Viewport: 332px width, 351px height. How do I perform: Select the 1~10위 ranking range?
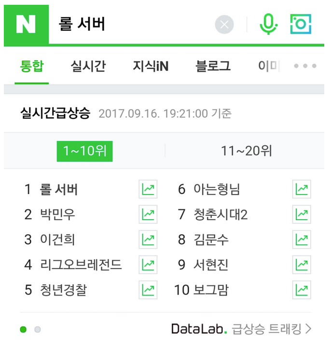click(x=84, y=151)
